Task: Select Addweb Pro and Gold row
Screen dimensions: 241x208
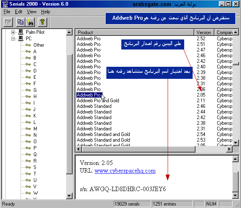Action: [x=154, y=101]
